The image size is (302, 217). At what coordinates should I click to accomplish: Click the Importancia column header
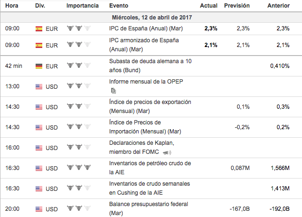[83, 6]
